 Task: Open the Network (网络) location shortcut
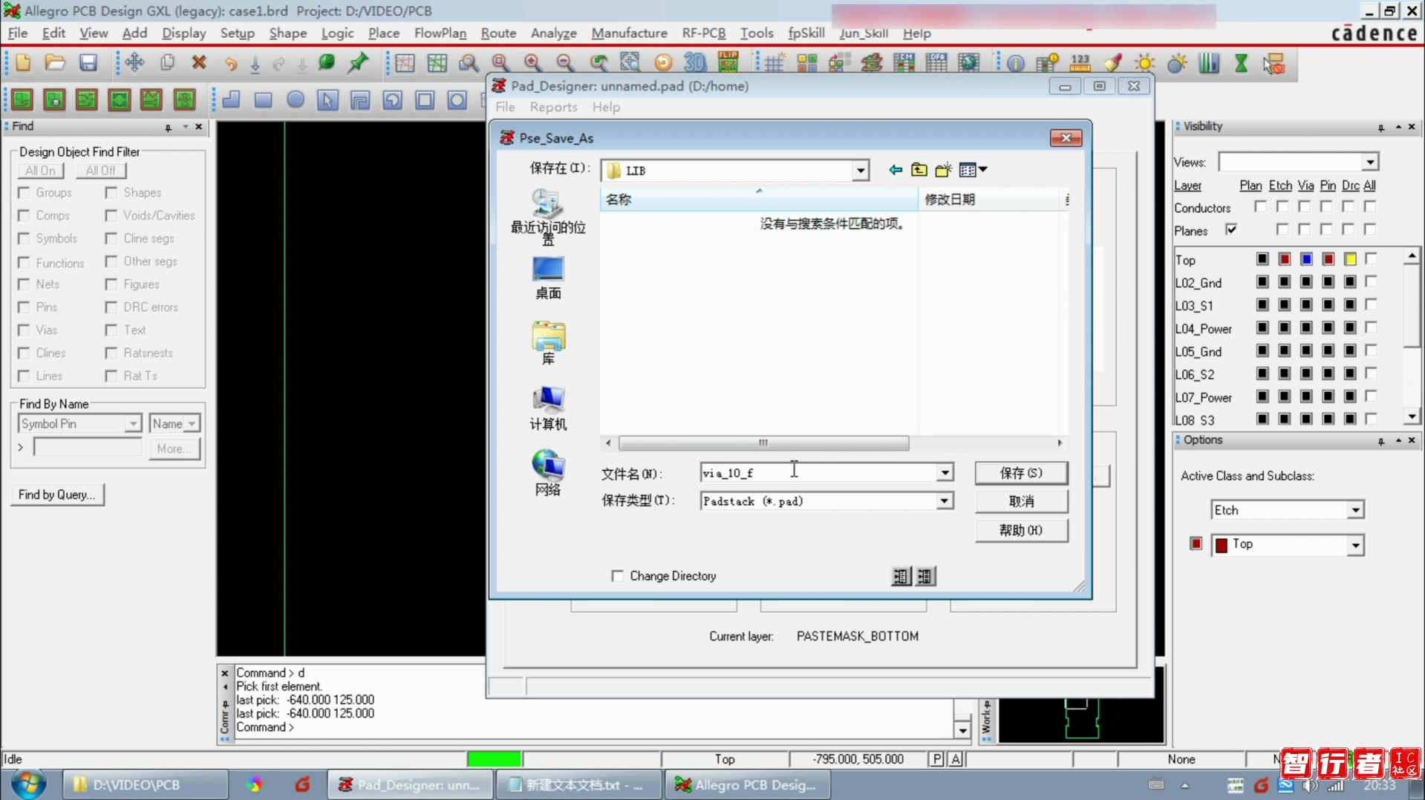[x=548, y=473]
